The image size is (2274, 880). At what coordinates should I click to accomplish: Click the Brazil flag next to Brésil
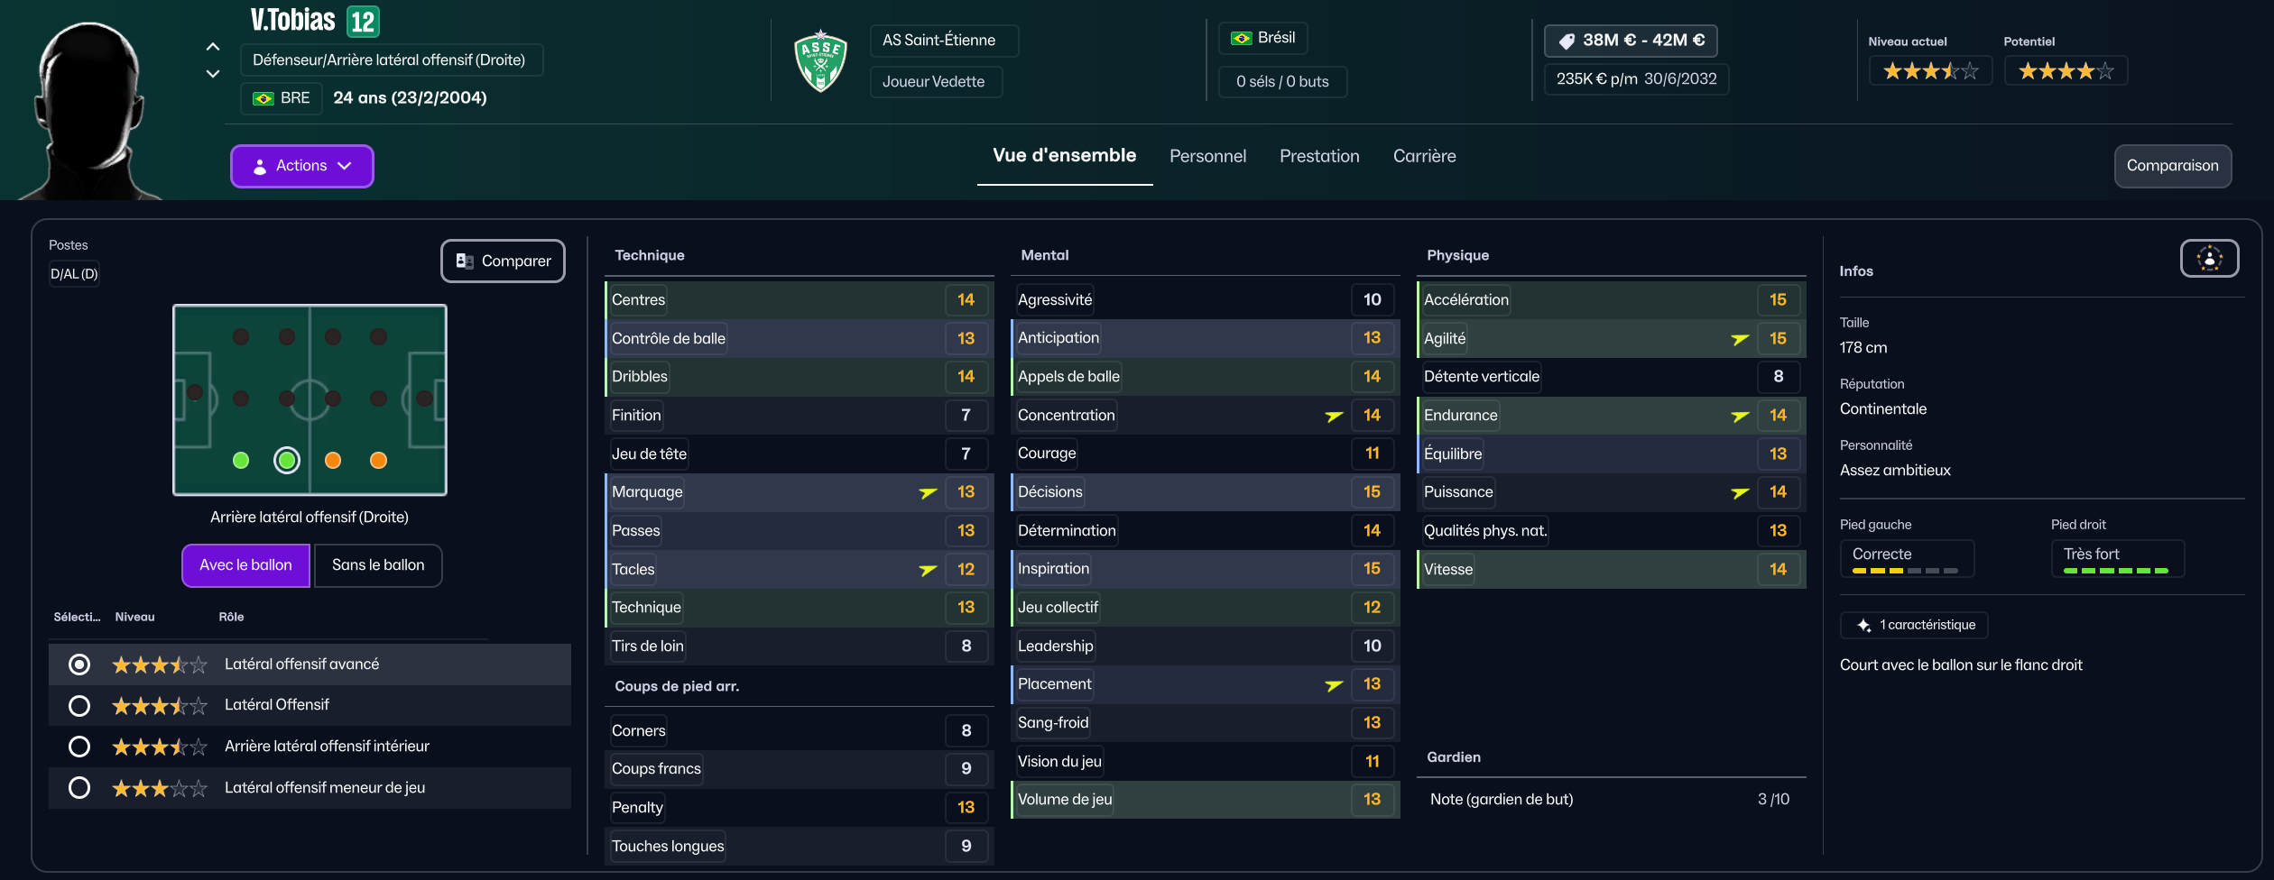pos(1242,38)
